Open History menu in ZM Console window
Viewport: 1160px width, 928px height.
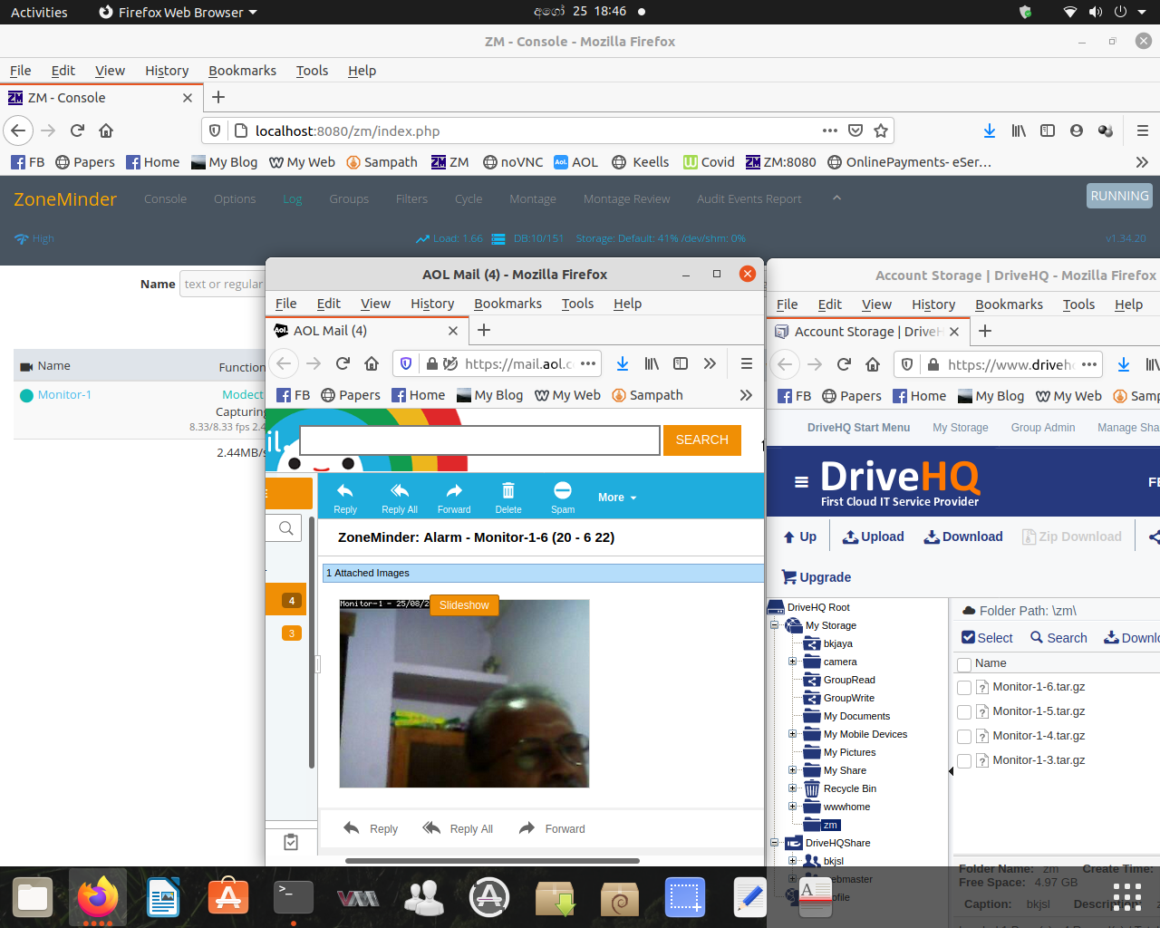[x=167, y=71]
